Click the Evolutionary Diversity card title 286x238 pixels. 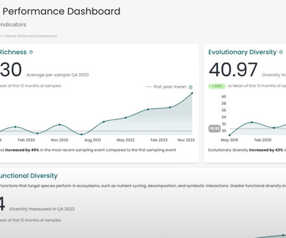[242, 52]
